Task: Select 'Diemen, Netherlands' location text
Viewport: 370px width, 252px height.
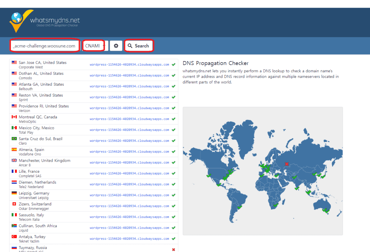Action: pos(38,182)
